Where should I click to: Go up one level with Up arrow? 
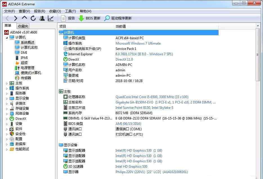pyautogui.click(x=24, y=18)
